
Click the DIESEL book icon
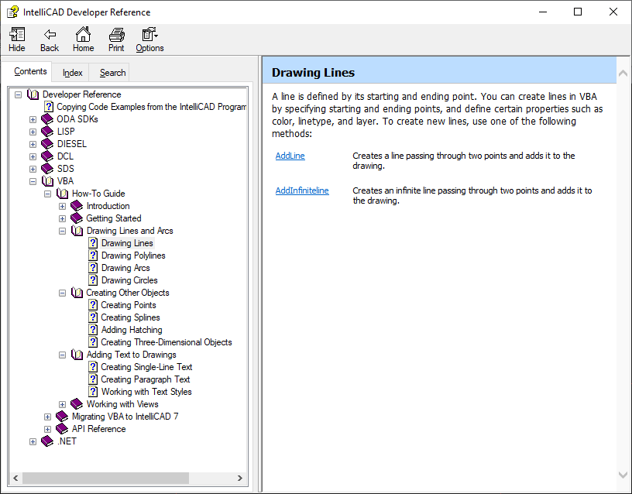[47, 144]
